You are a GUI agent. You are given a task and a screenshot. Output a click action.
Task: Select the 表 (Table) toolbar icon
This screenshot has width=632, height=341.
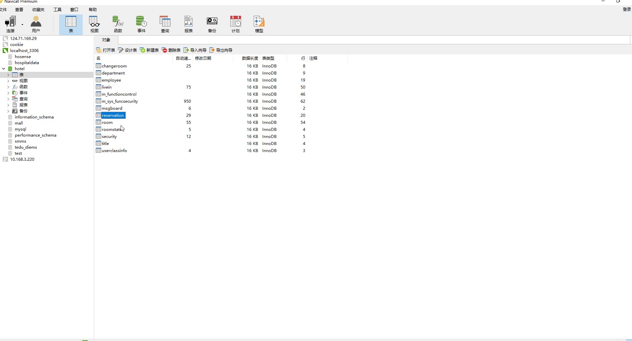click(x=71, y=24)
